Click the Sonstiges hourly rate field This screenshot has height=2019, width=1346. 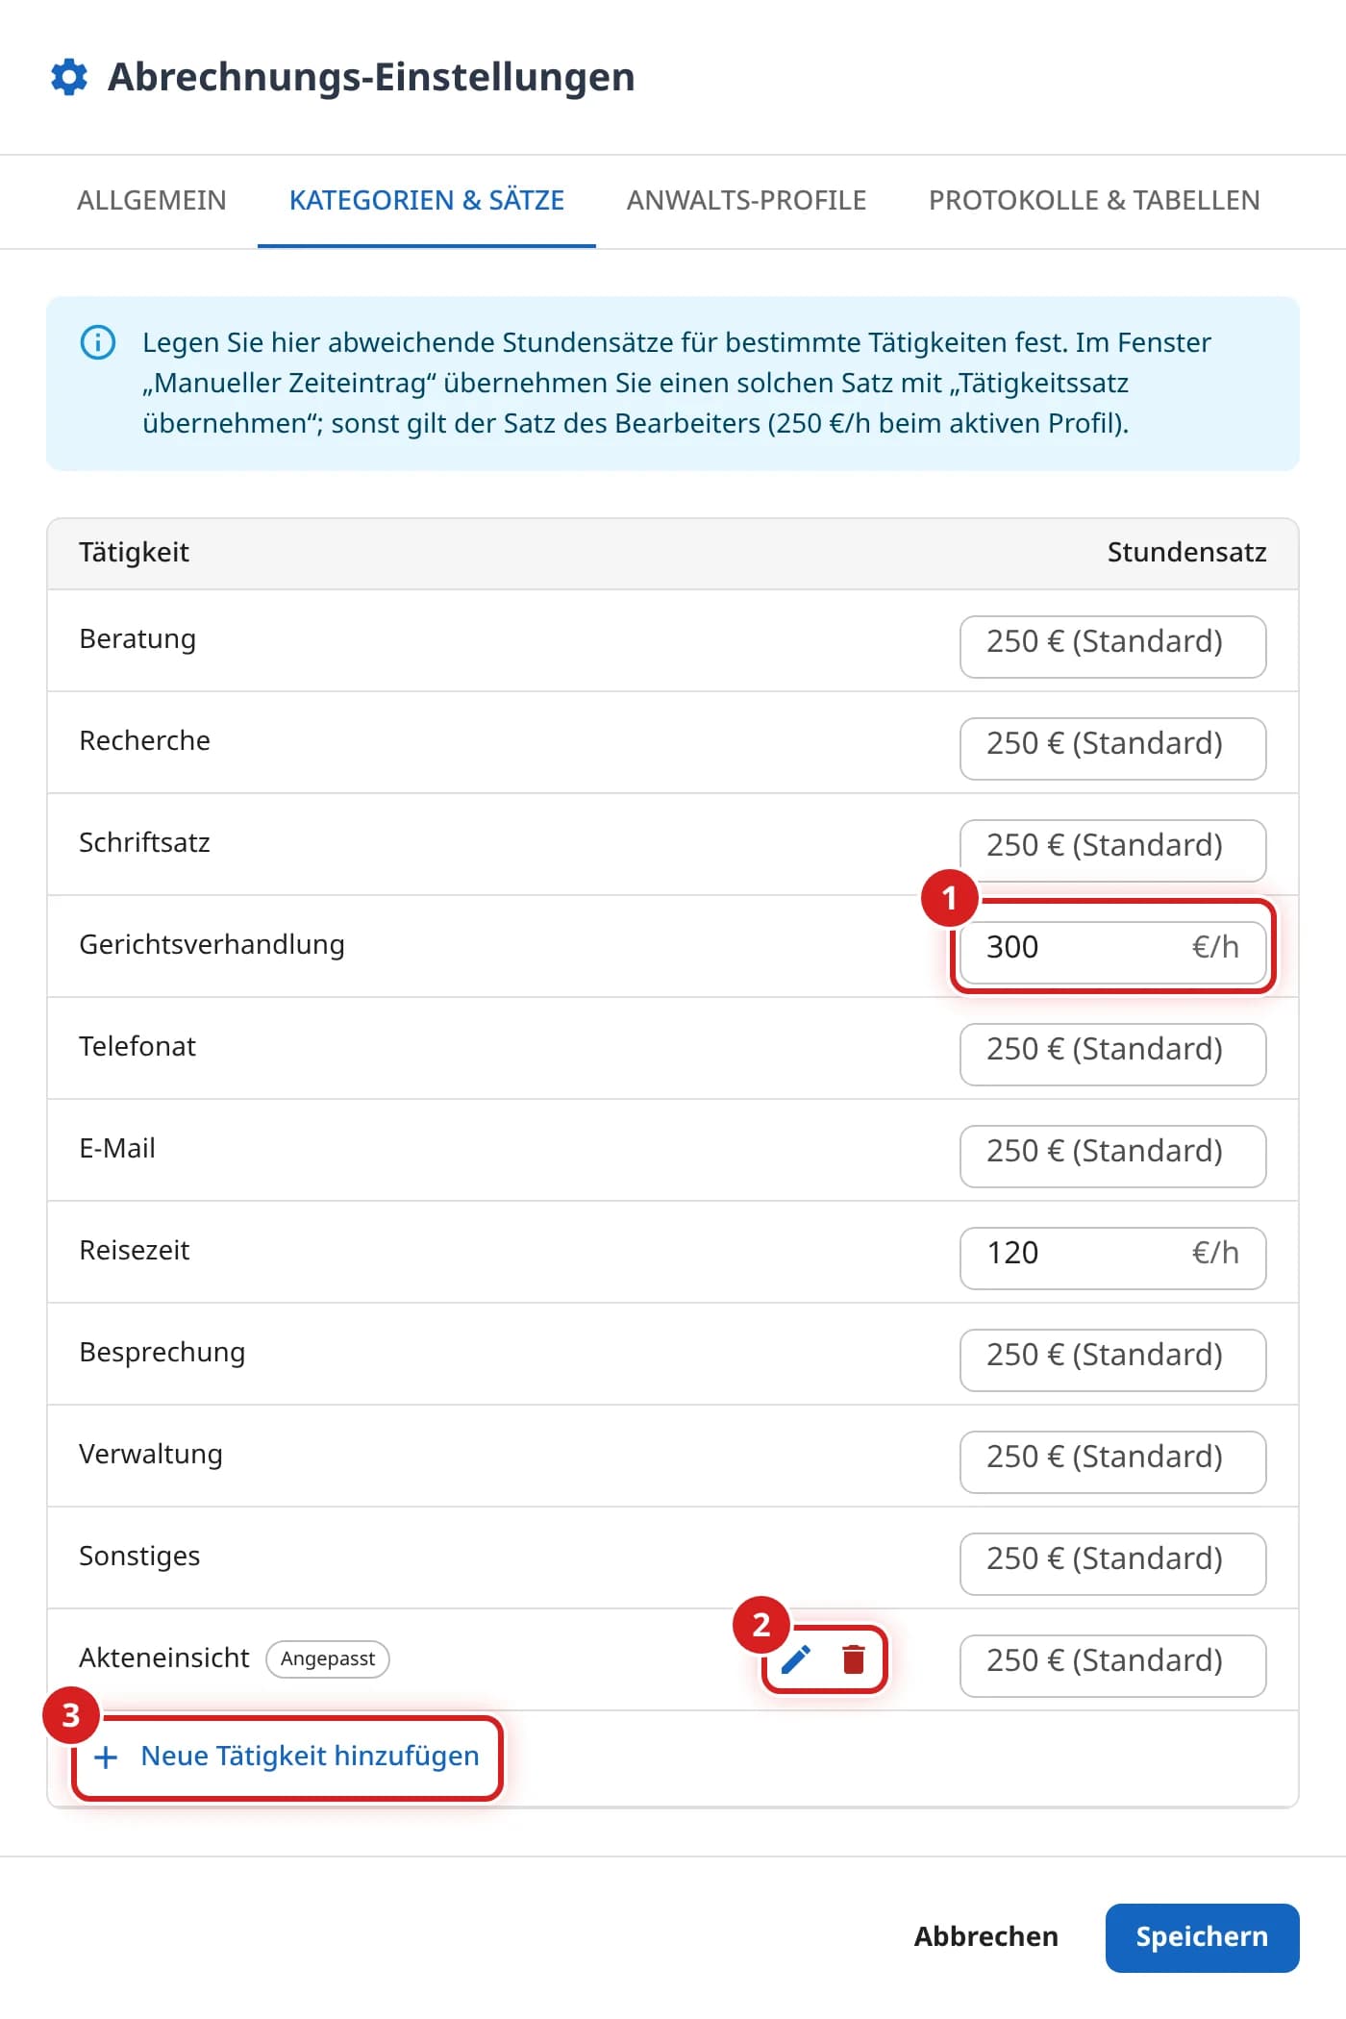pos(1113,1564)
